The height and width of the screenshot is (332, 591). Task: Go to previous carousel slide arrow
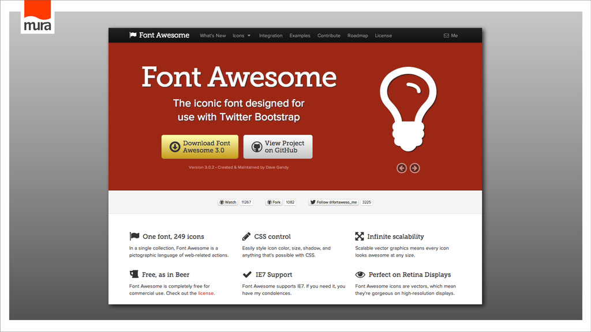click(x=402, y=168)
